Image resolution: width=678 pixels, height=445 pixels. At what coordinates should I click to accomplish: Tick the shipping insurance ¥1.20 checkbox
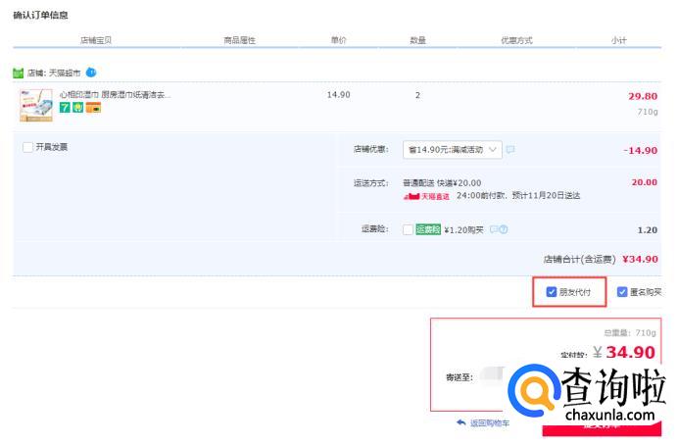coord(409,229)
